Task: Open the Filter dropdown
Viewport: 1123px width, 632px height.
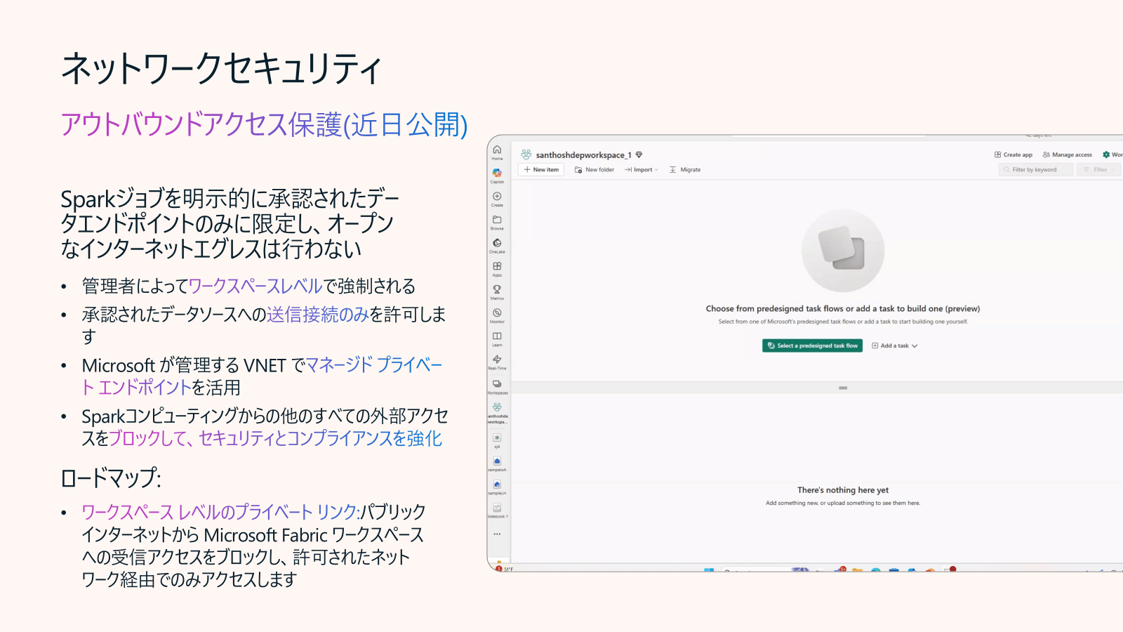Action: point(1098,169)
